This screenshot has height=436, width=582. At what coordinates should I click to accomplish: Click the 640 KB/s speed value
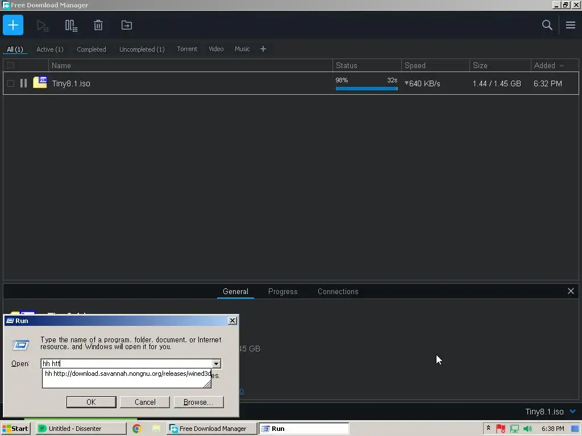(424, 83)
